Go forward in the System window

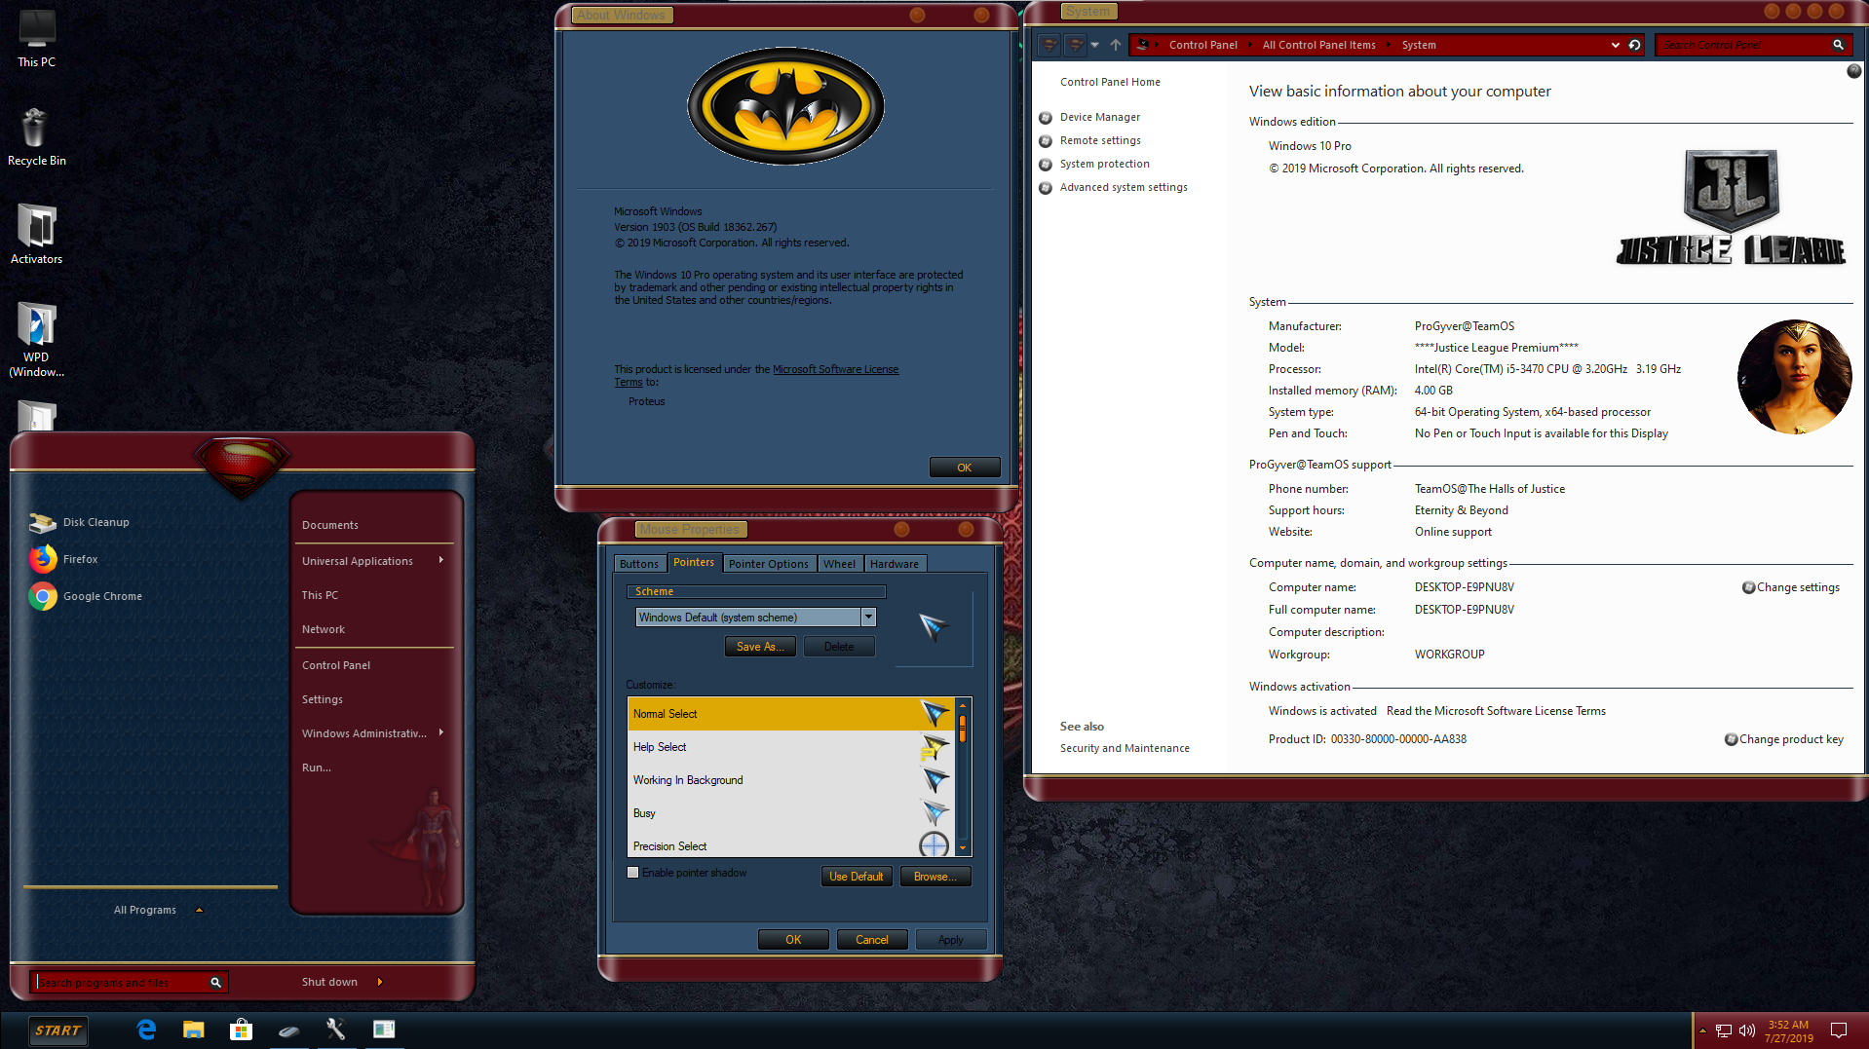click(x=1075, y=45)
